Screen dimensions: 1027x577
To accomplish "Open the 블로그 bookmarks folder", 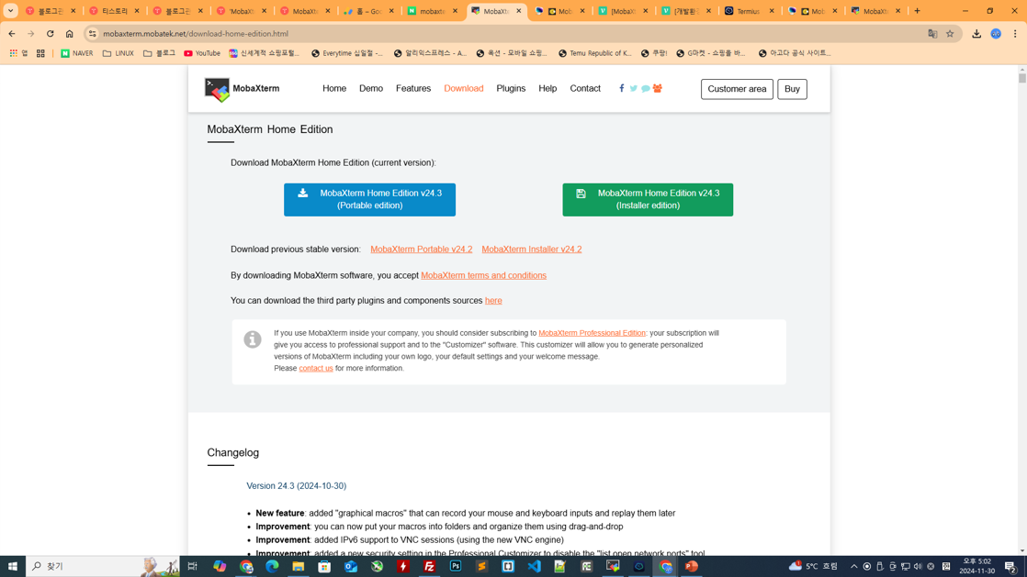I will pyautogui.click(x=159, y=53).
